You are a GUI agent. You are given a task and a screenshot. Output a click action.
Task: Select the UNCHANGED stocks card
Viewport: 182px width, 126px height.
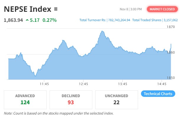[116, 100]
